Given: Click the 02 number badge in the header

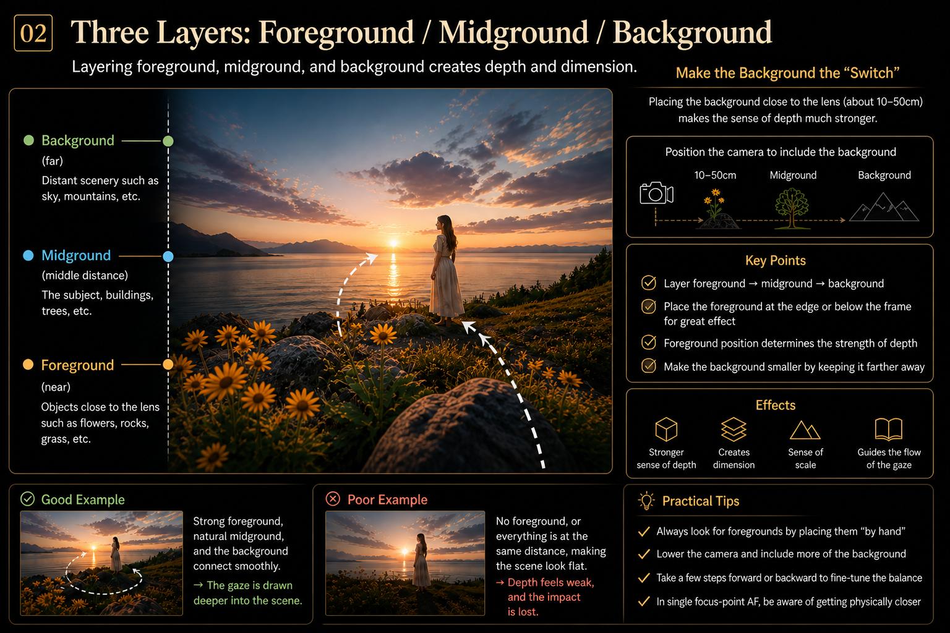Looking at the screenshot, I should (33, 33).
